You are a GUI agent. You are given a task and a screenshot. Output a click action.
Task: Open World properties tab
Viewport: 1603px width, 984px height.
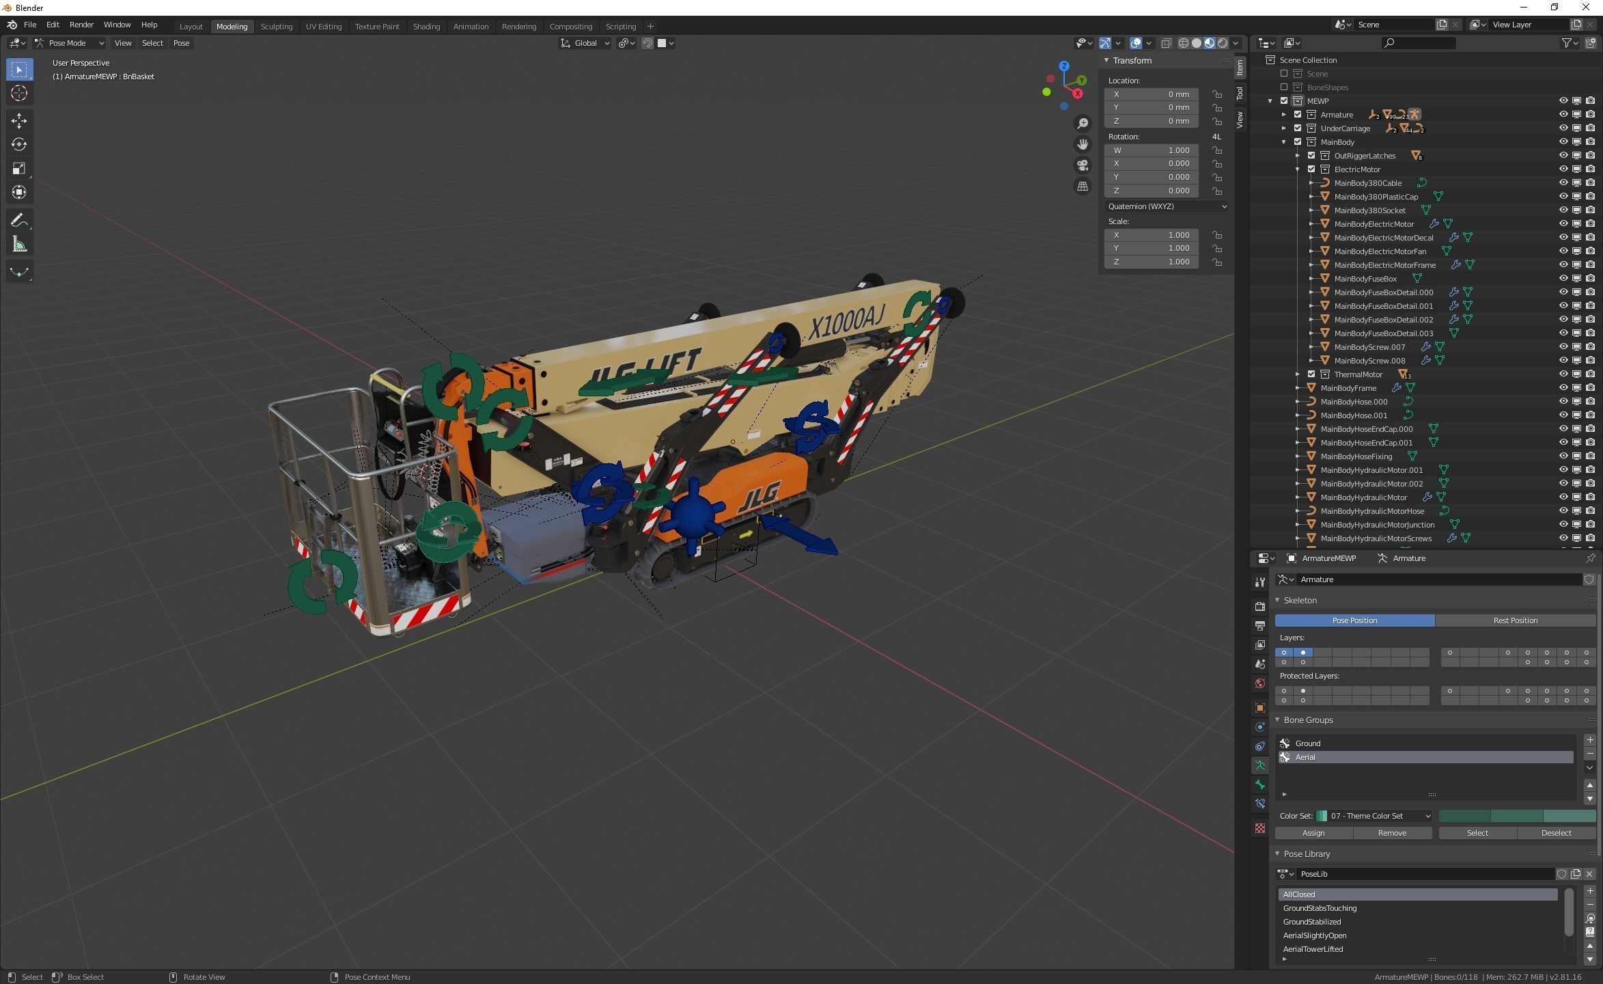coord(1260,683)
